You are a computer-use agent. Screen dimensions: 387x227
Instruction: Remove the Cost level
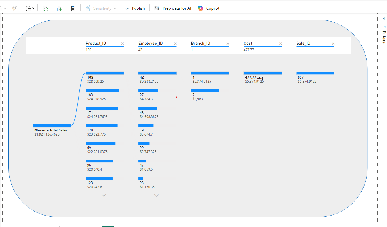280,44
